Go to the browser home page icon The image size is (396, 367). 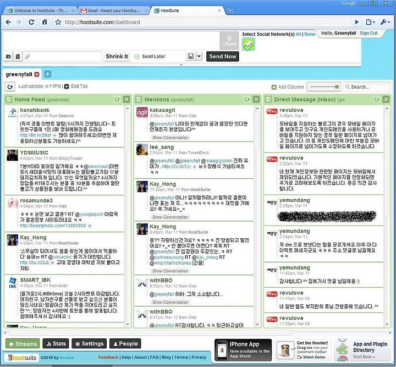(45, 22)
